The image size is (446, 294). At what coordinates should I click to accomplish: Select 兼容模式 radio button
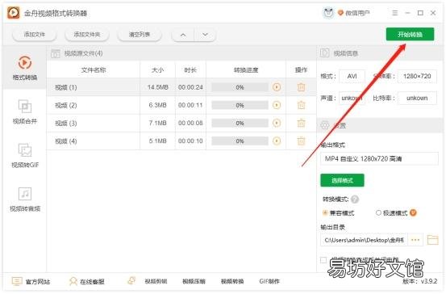(325, 212)
